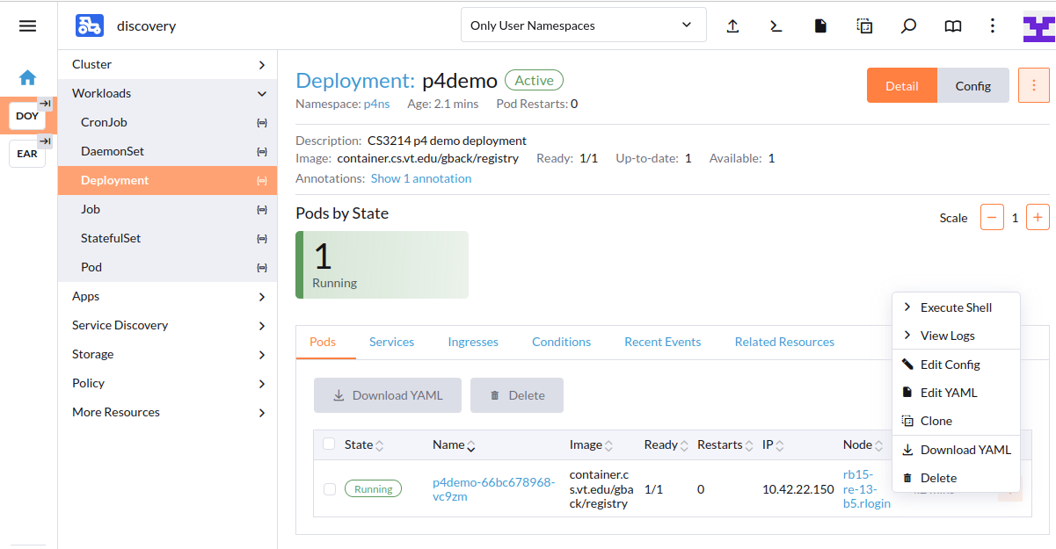Open the hamburger navigation menu

[x=27, y=26]
